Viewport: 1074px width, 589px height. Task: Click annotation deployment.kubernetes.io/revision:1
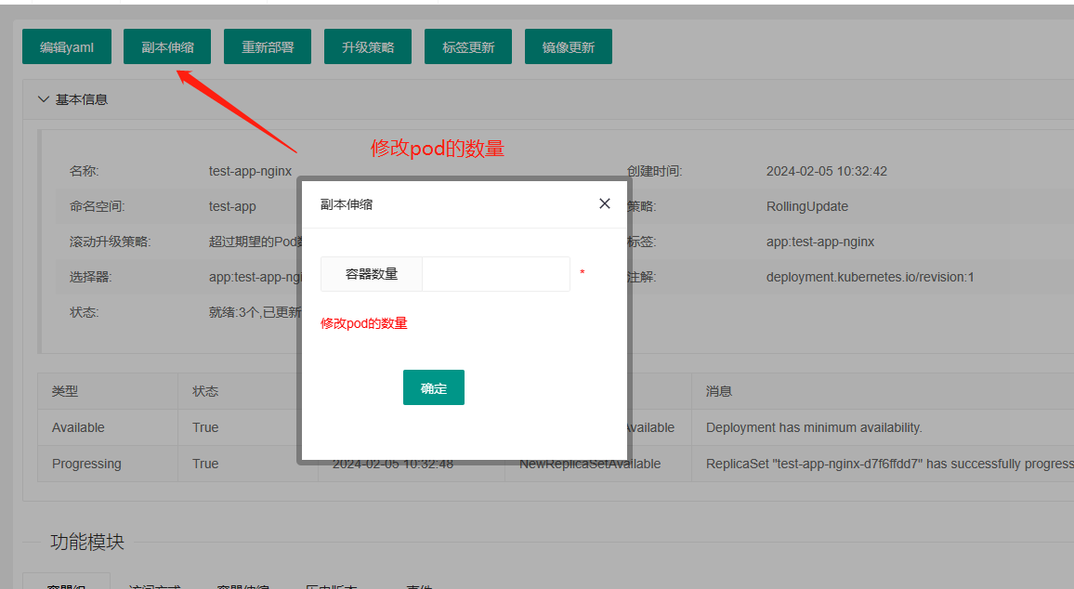[x=870, y=278]
